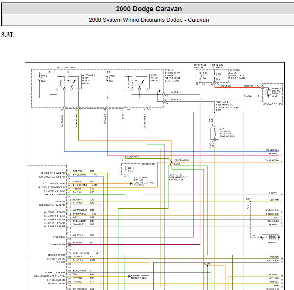Select the "SERVICE ENGINE SOON LAMP" text
Screen dimensions: 294x290
pos(276,92)
